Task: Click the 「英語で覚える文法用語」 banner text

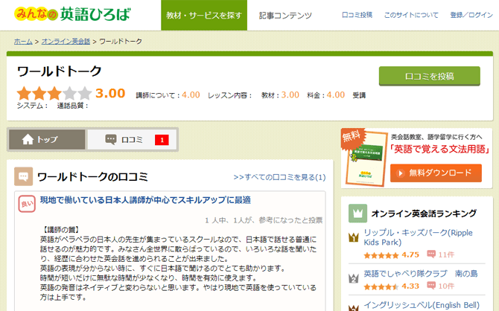Action: click(x=439, y=149)
